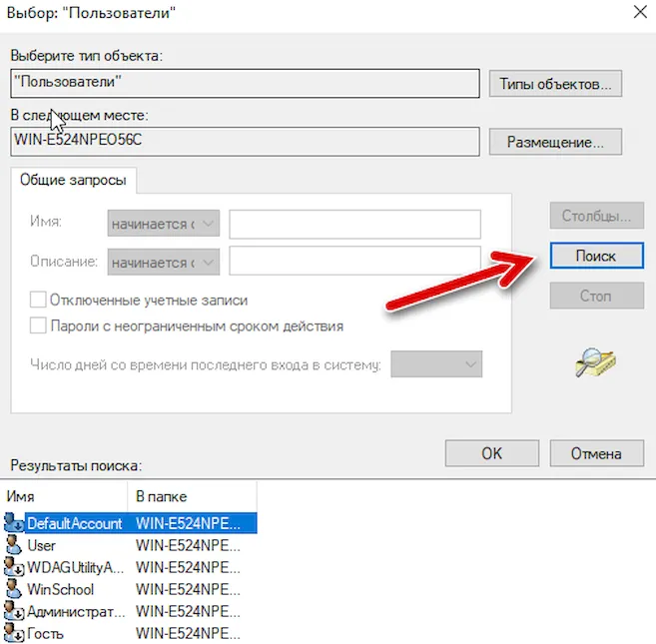This screenshot has height=644, width=656.
Task: Confirm selection with OK
Action: pos(492,453)
